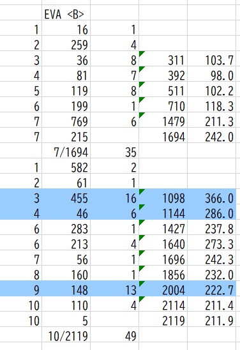Click the green triangle marker beside 2004
The width and height of the screenshot is (240, 350).
click(141, 283)
